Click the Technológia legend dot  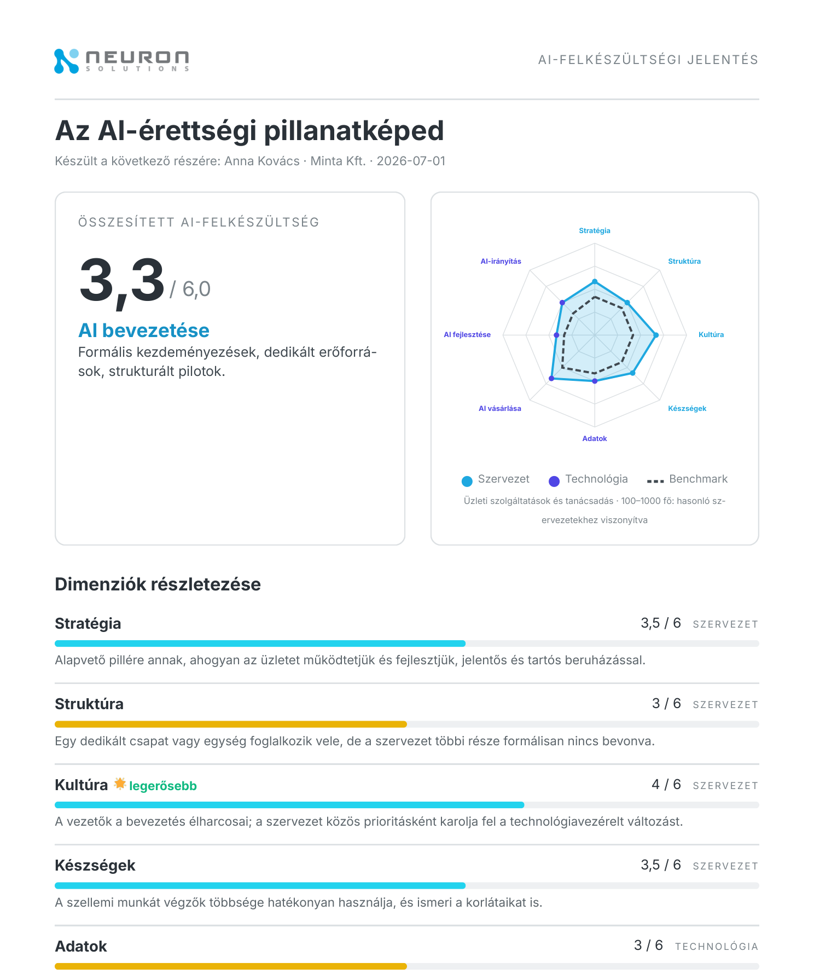pos(554,481)
